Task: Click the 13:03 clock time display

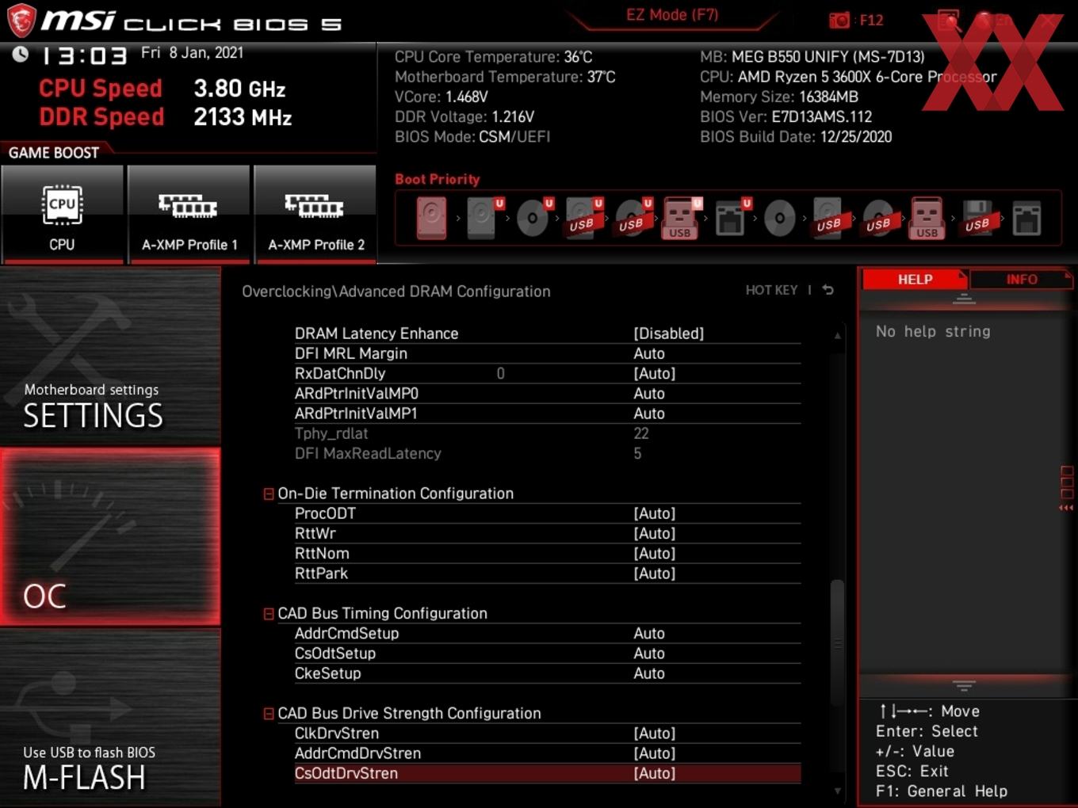Action: [x=84, y=55]
